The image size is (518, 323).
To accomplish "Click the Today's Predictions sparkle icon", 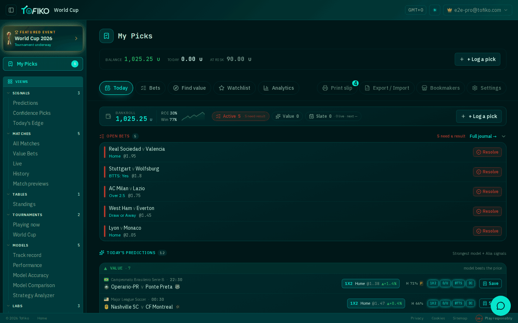I will [x=102, y=253].
